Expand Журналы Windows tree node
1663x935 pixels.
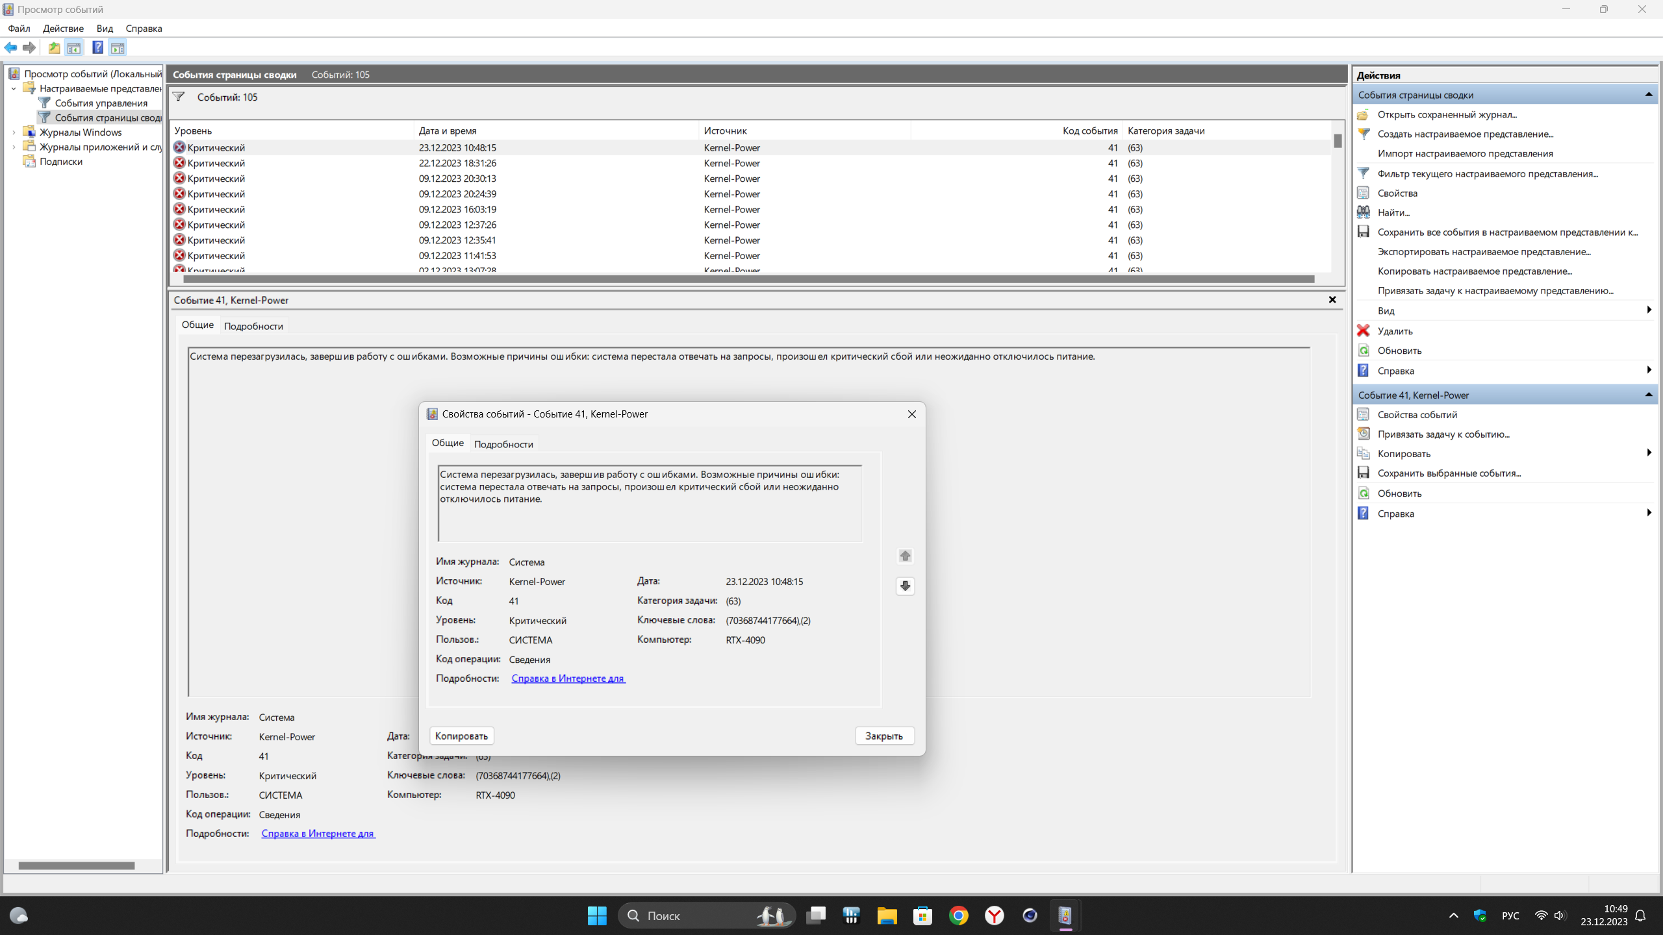pyautogui.click(x=14, y=132)
